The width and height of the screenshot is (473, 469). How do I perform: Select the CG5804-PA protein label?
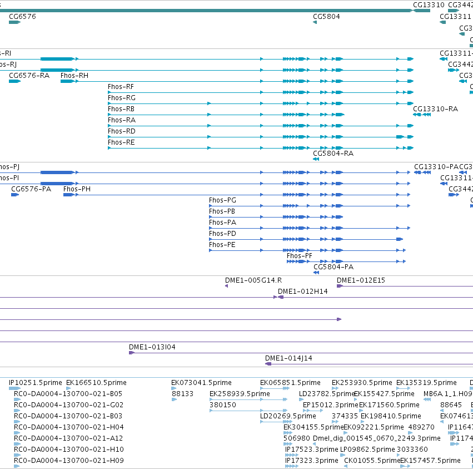[333, 267]
